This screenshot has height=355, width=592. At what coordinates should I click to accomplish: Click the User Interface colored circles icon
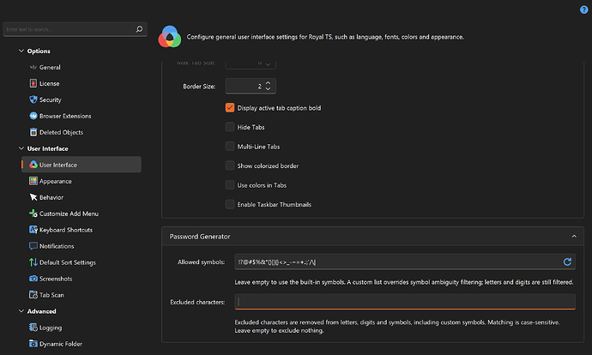[x=33, y=165]
